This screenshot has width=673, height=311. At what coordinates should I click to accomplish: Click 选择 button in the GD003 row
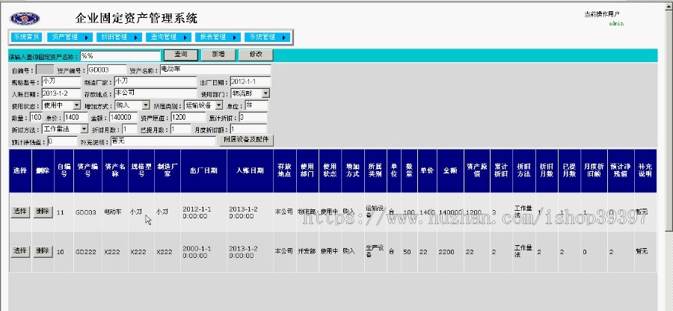point(20,212)
